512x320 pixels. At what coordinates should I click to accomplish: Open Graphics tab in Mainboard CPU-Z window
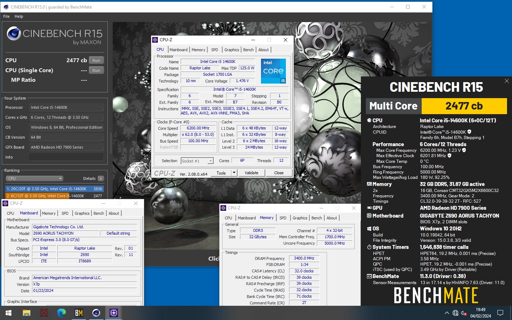coord(82,213)
